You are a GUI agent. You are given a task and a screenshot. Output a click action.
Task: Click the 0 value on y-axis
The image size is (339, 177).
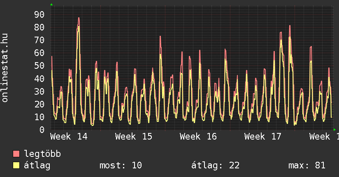tap(42, 130)
